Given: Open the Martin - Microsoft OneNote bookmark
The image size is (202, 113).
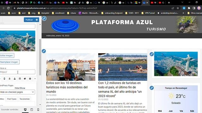Looking at the screenshot, I should (x=88, y=13).
